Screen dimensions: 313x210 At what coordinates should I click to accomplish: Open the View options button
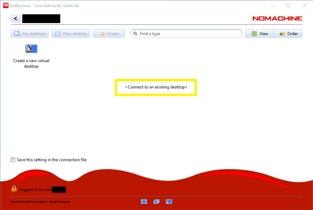(260, 33)
